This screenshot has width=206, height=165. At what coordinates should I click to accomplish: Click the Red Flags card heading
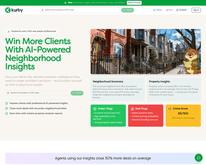point(142,109)
